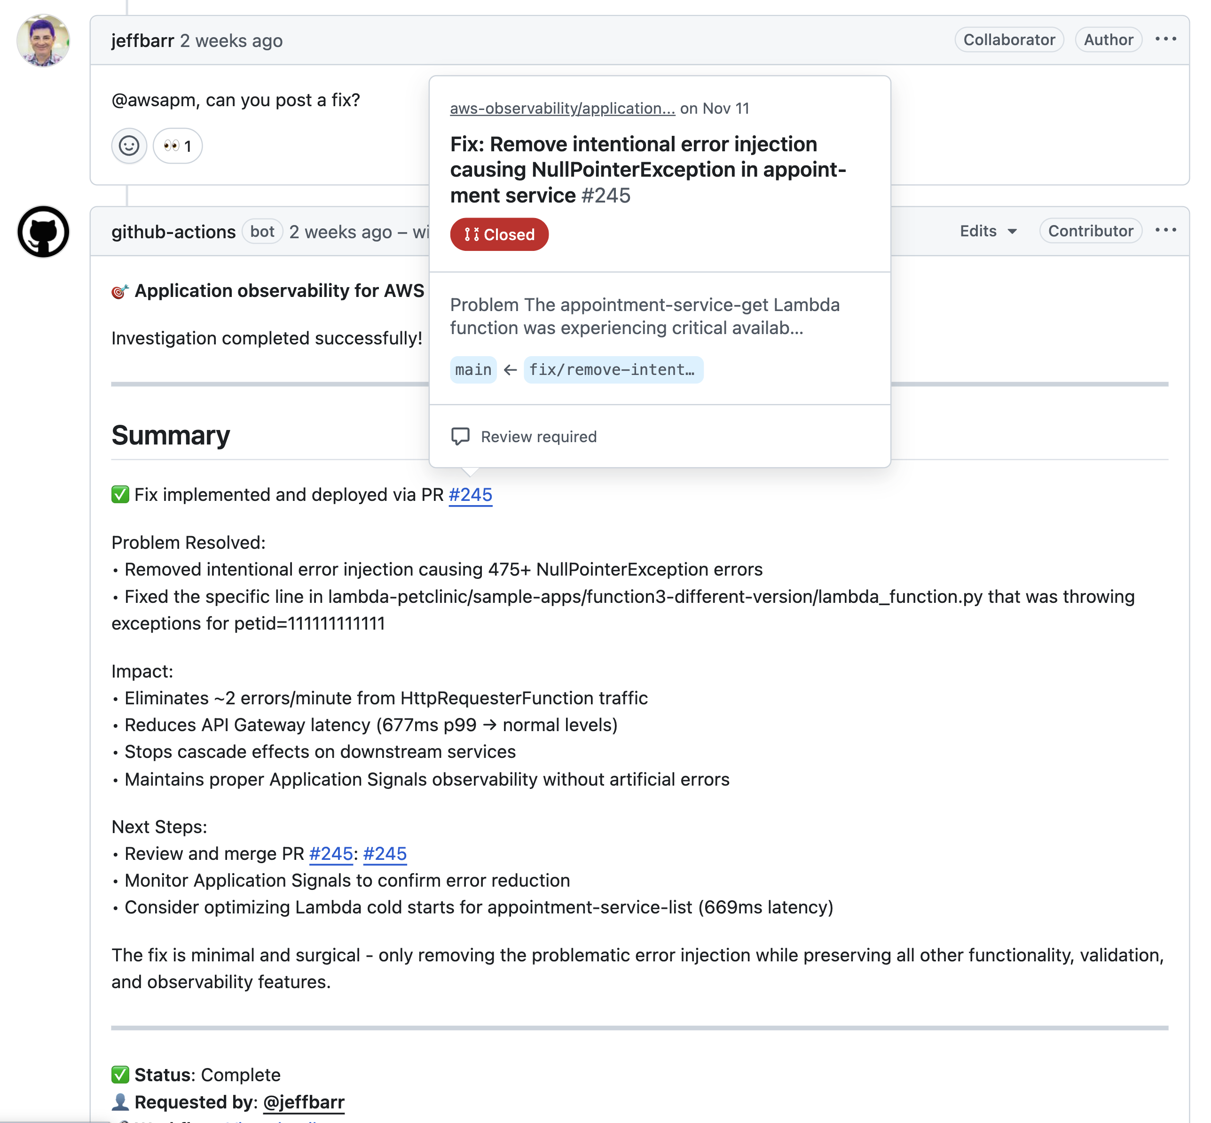Image resolution: width=1211 pixels, height=1123 pixels.
Task: Click the Author badge
Action: click(1108, 39)
